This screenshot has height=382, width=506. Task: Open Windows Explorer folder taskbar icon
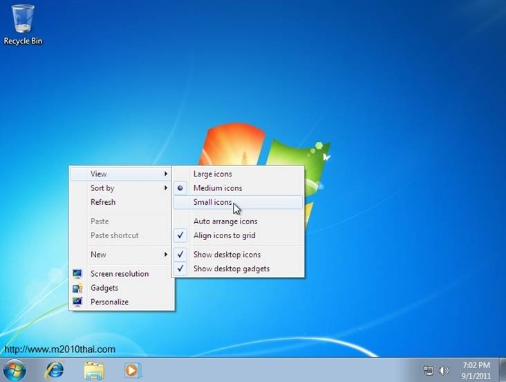[94, 370]
